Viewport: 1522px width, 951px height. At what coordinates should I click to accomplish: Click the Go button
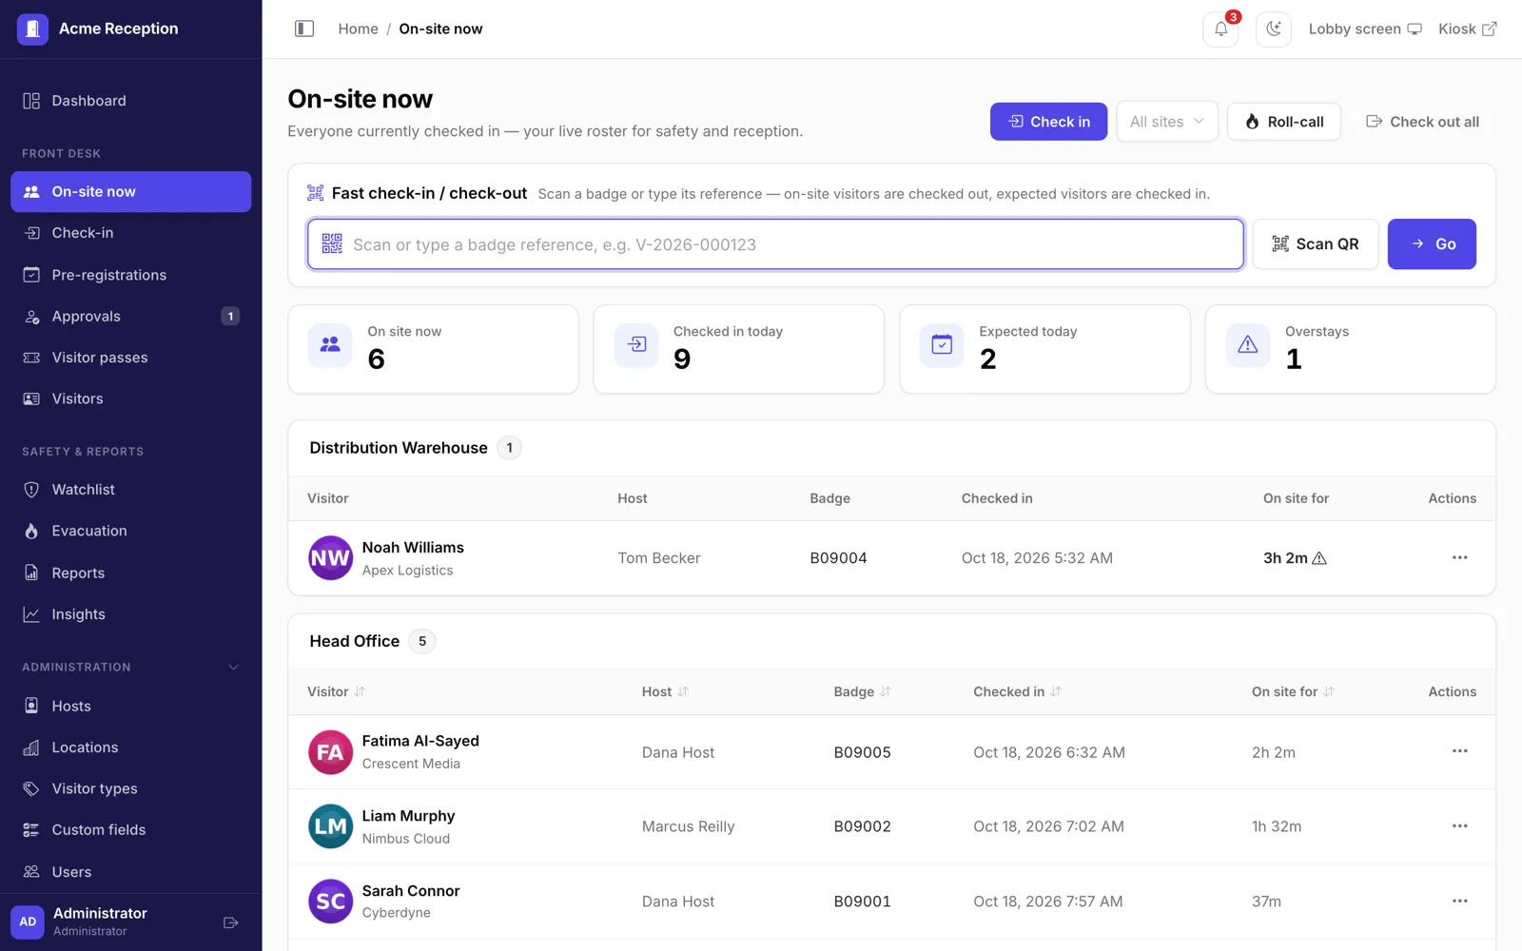pyautogui.click(x=1432, y=244)
